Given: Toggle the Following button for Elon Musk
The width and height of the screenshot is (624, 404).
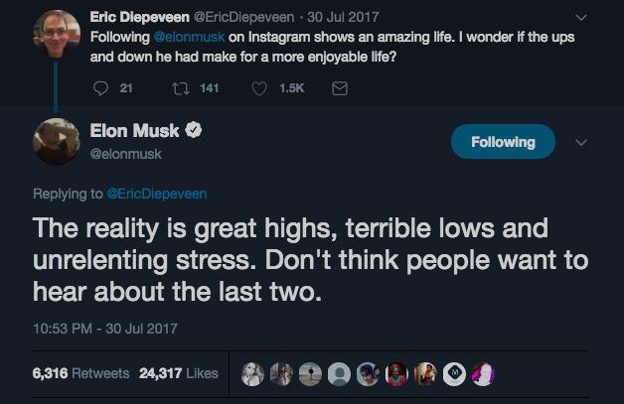Looking at the screenshot, I should 503,142.
